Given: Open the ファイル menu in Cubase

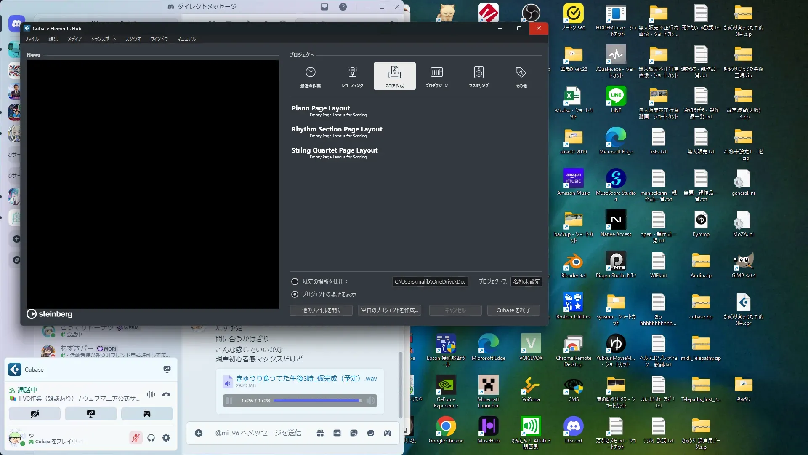Looking at the screenshot, I should tap(32, 39).
